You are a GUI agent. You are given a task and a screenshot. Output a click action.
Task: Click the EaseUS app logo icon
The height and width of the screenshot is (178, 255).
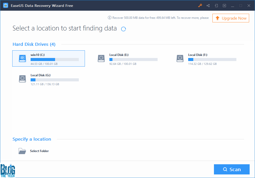pyautogui.click(x=5, y=6)
